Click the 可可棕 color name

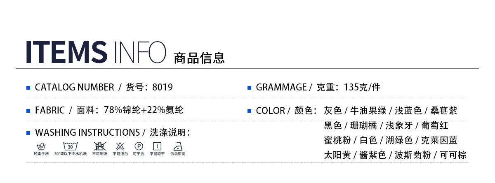453,155
